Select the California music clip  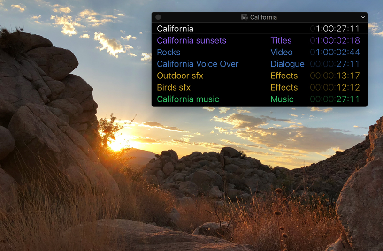click(188, 99)
